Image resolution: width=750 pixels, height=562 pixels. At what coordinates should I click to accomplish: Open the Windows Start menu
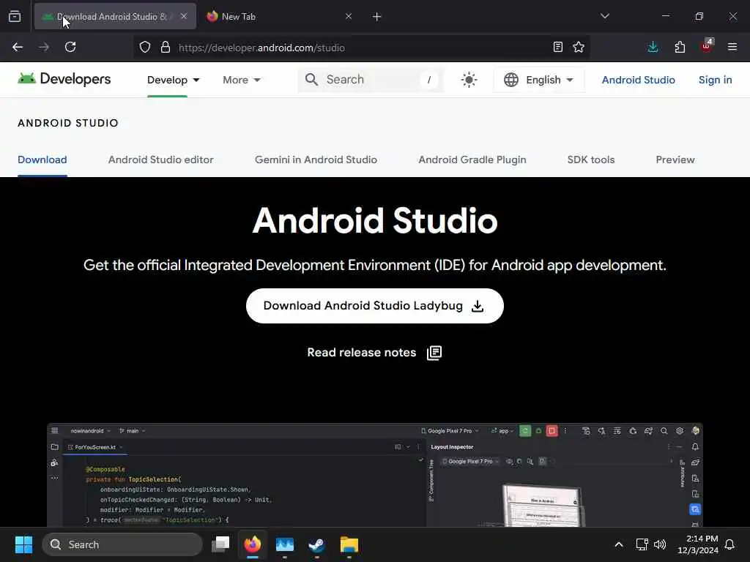[23, 544]
